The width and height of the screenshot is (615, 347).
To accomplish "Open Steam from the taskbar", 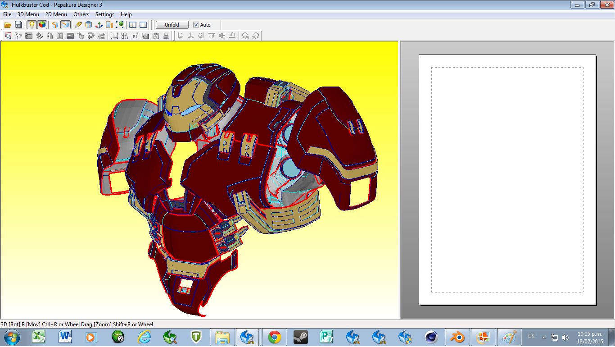I will 300,337.
